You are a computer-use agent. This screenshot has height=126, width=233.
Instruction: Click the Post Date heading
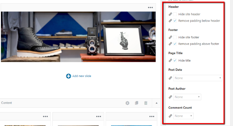175,70
